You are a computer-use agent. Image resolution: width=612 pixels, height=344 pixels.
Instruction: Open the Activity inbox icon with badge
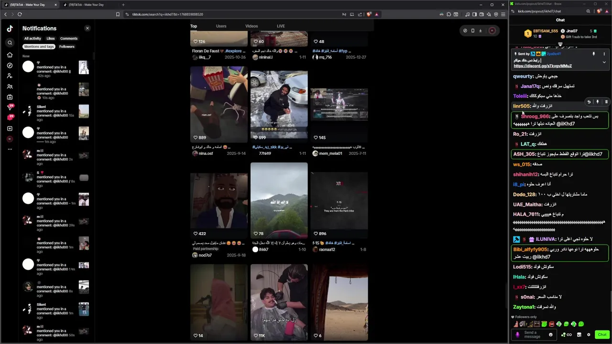click(x=10, y=118)
